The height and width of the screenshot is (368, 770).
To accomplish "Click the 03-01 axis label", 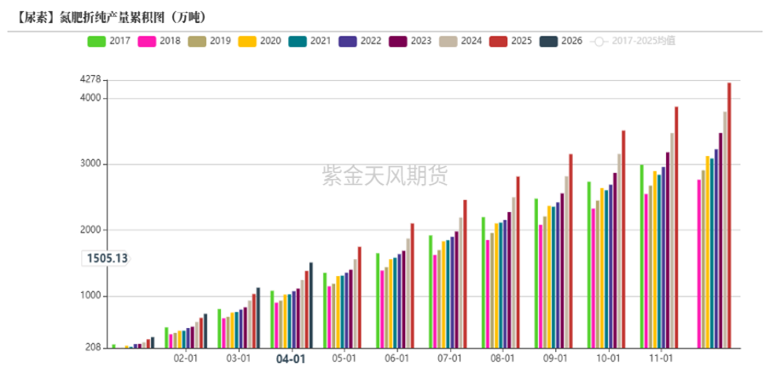I will (238, 358).
